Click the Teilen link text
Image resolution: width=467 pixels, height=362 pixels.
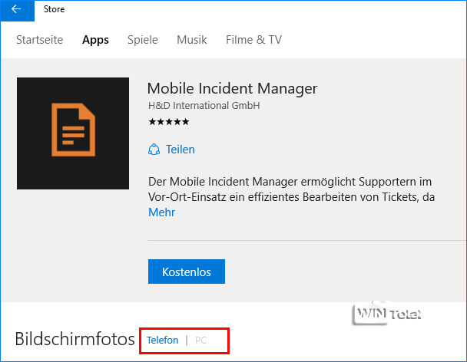tap(181, 150)
